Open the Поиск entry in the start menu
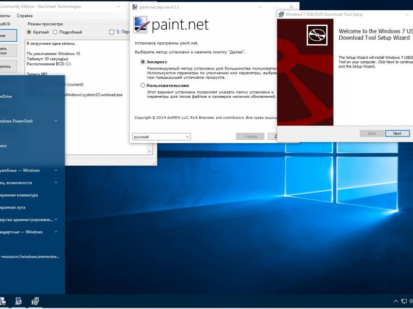Screen dimensions: 413x309 click(x=3, y=146)
